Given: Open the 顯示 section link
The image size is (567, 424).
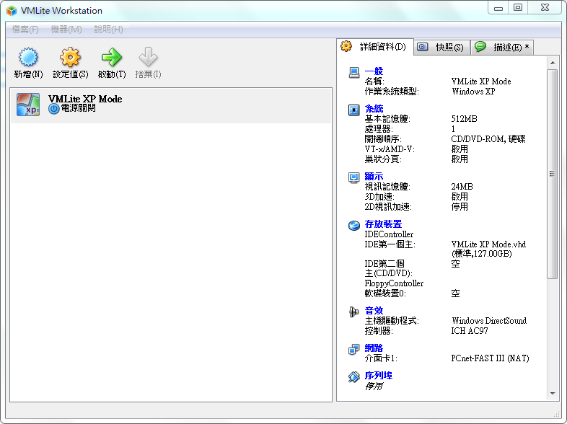Looking at the screenshot, I should [374, 177].
